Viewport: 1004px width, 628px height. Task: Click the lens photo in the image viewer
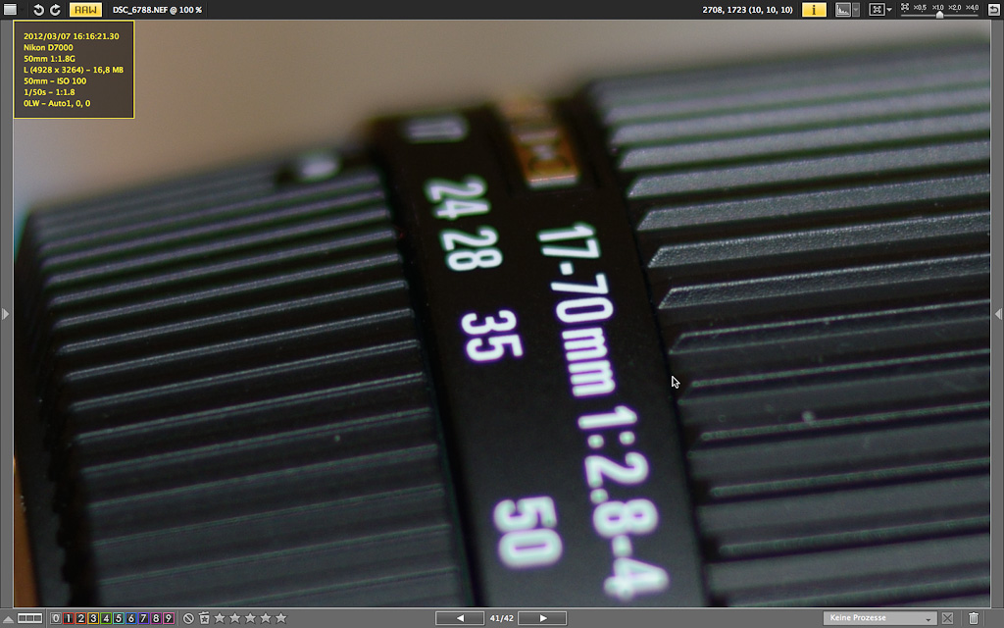click(501, 313)
